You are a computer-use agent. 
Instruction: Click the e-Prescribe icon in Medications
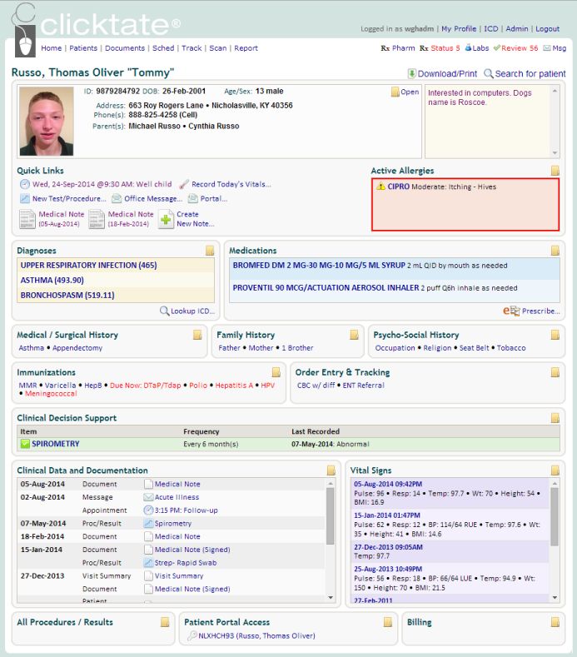[x=511, y=311]
